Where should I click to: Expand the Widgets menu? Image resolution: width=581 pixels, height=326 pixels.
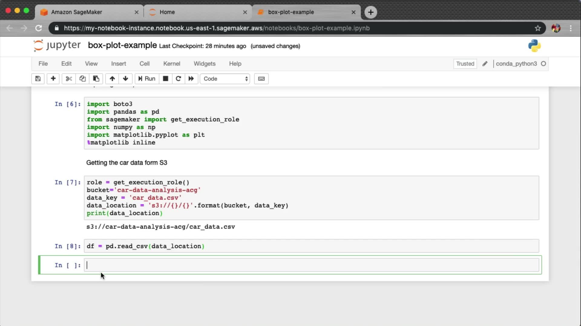[x=205, y=64]
